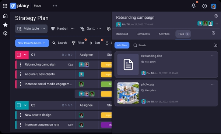This screenshot has height=134, width=221.
Task: Open the Filter options
Action: [78, 43]
